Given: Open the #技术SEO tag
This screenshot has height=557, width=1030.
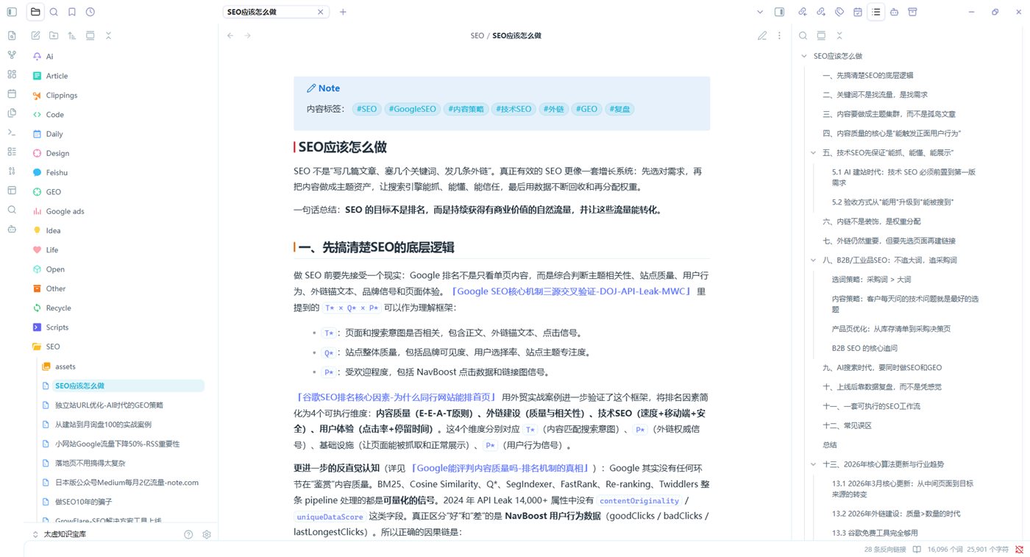Looking at the screenshot, I should coord(514,109).
